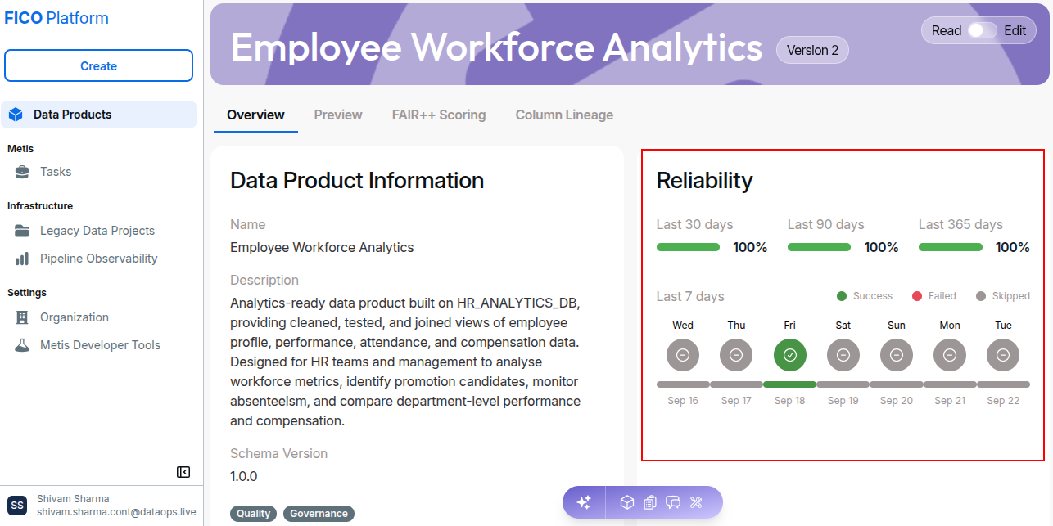Switch to the Column Lineage tab
This screenshot has height=526, width=1053.
click(x=564, y=115)
